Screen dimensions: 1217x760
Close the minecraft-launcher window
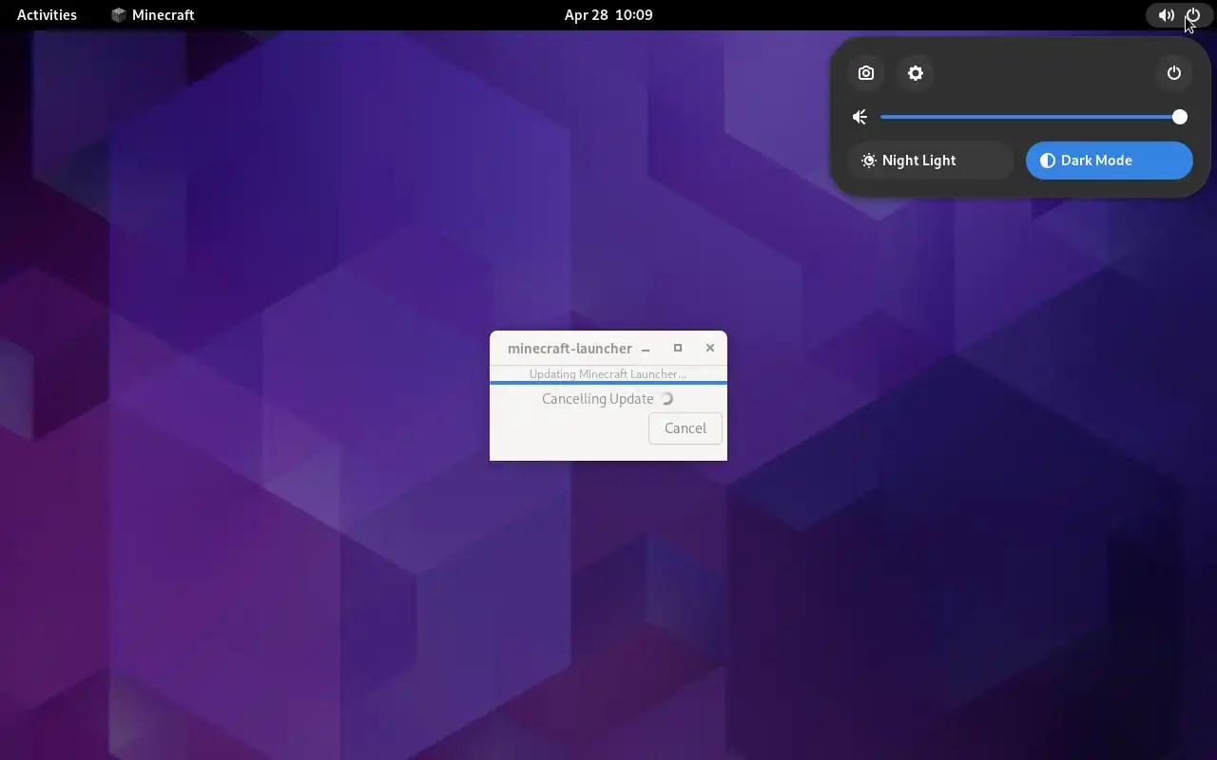[x=710, y=349]
